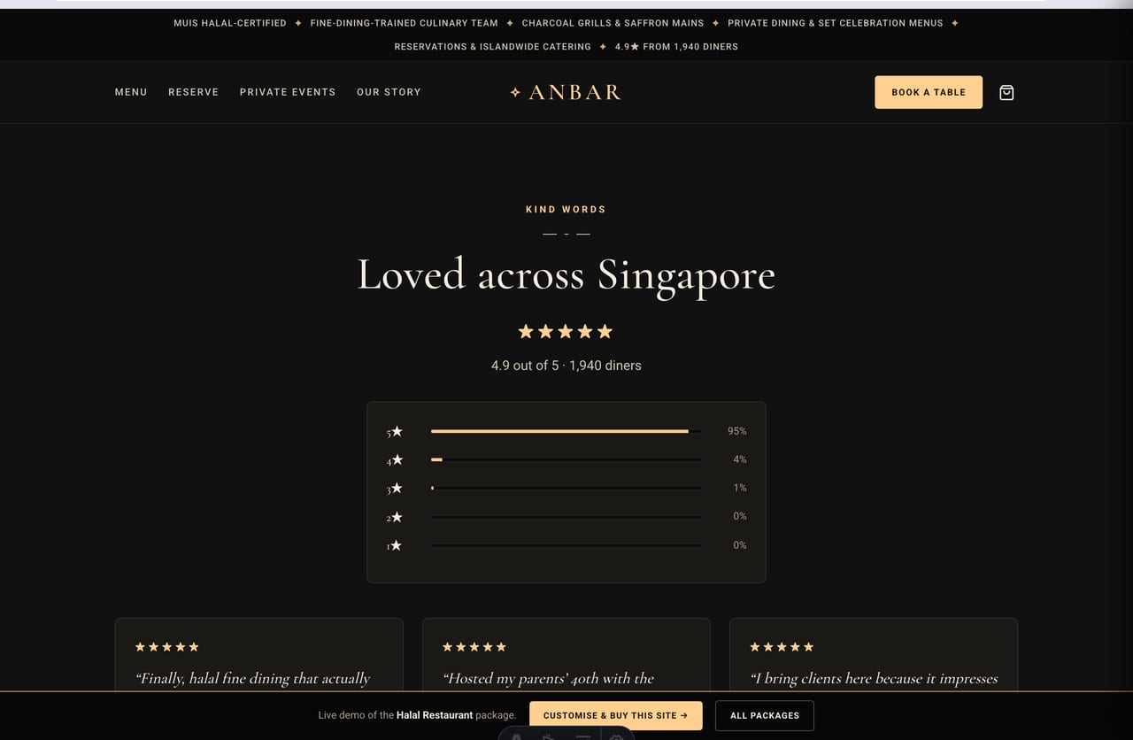This screenshot has width=1133, height=740.
Task: Click '4.9★ from 1,940 diners' banner text
Action: coord(676,46)
